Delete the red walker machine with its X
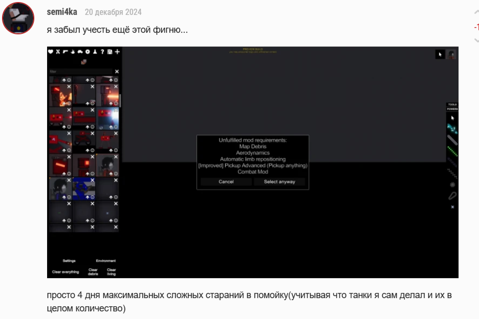Image resolution: width=479 pixels, height=319 pixels. tap(116, 133)
